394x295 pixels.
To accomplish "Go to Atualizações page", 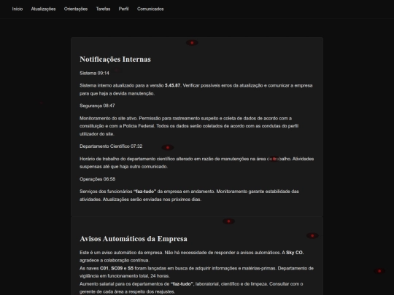I will tap(43, 9).
